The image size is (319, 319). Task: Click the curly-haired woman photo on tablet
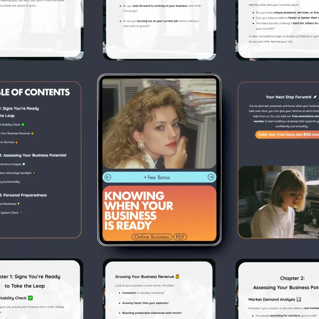pos(159,124)
